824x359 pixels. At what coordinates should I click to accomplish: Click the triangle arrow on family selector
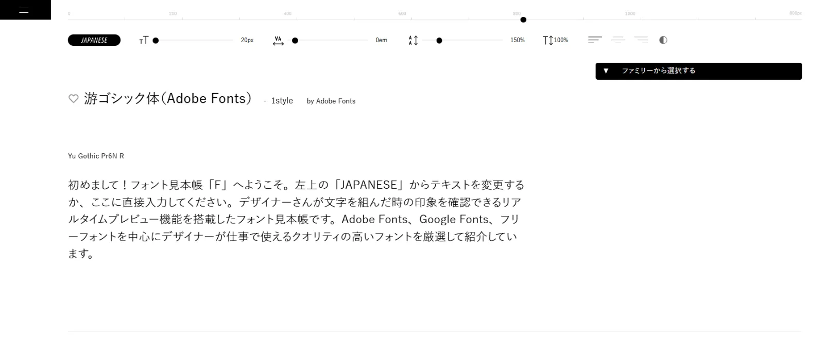pyautogui.click(x=606, y=71)
